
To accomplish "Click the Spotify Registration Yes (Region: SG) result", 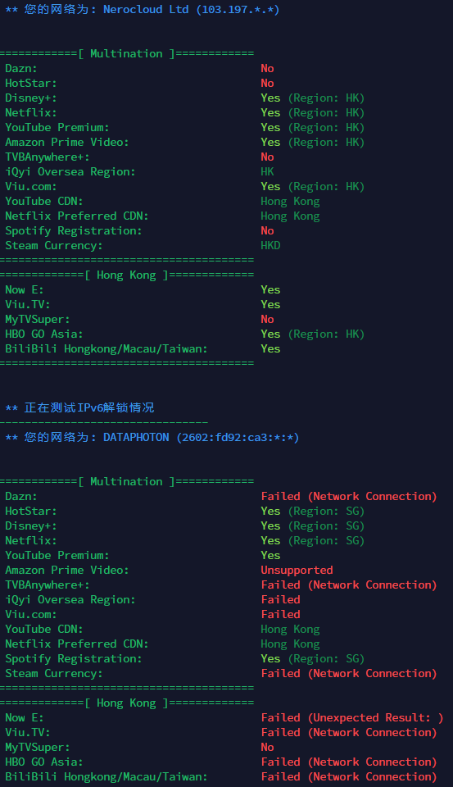I will pos(313,658).
